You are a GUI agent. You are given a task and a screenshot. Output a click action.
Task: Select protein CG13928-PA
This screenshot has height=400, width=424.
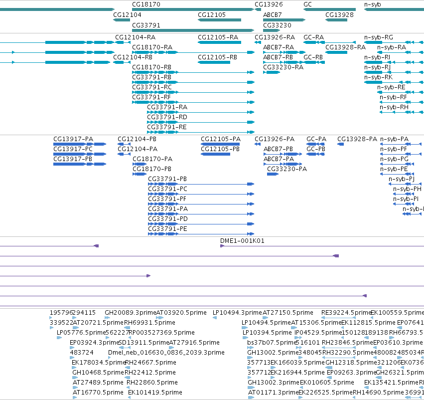point(340,144)
